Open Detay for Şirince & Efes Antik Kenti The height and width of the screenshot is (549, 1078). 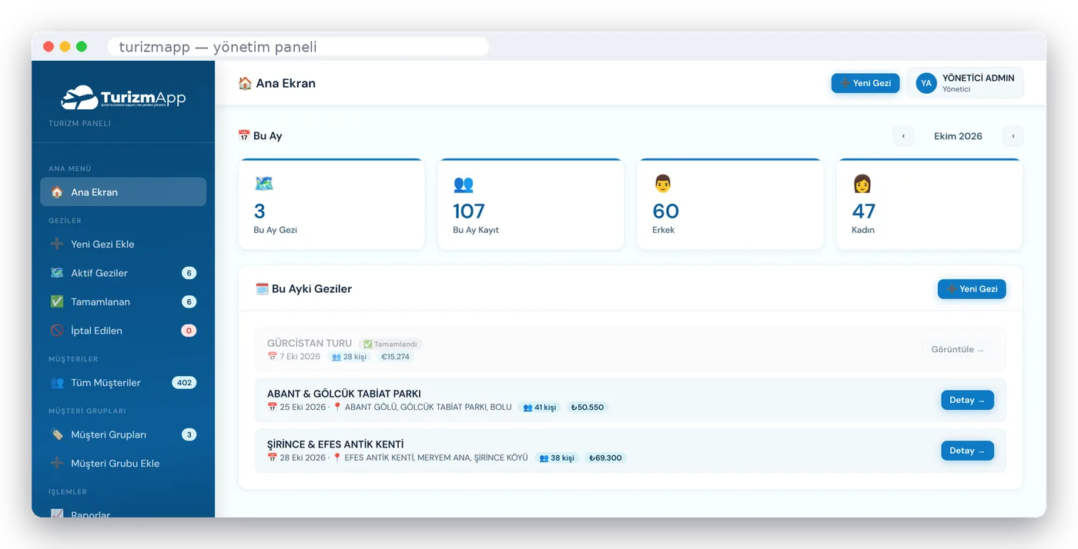pos(967,451)
